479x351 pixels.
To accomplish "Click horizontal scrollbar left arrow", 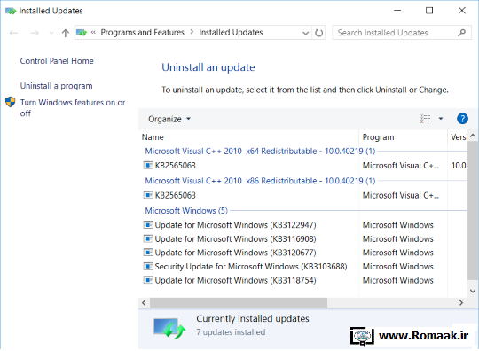I will tap(144, 303).
